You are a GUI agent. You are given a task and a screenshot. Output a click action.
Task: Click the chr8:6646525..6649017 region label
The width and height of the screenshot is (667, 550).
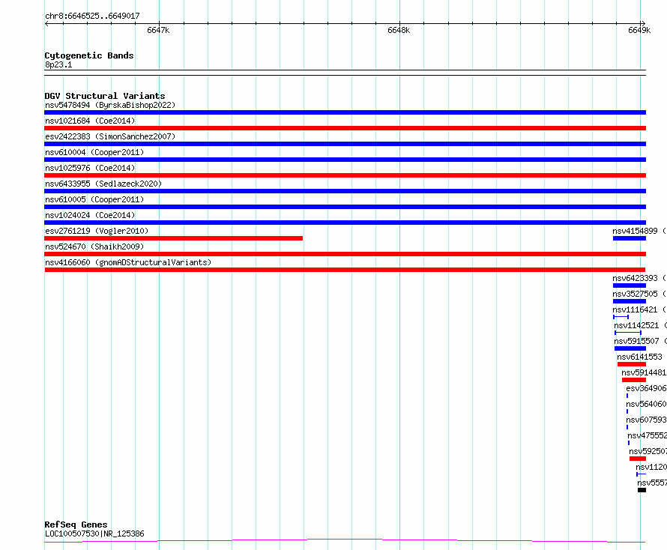92,16
